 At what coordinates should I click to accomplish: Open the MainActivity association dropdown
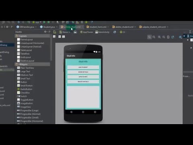pyautogui.click(x=103, y=32)
